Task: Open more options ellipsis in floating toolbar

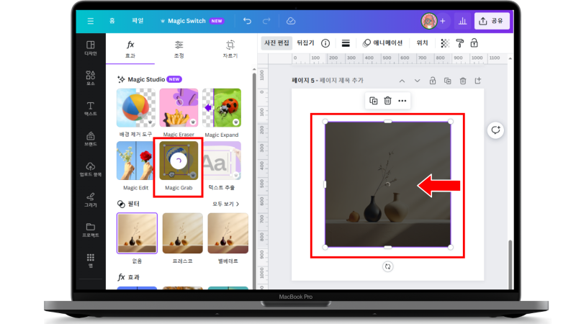Action: [402, 101]
